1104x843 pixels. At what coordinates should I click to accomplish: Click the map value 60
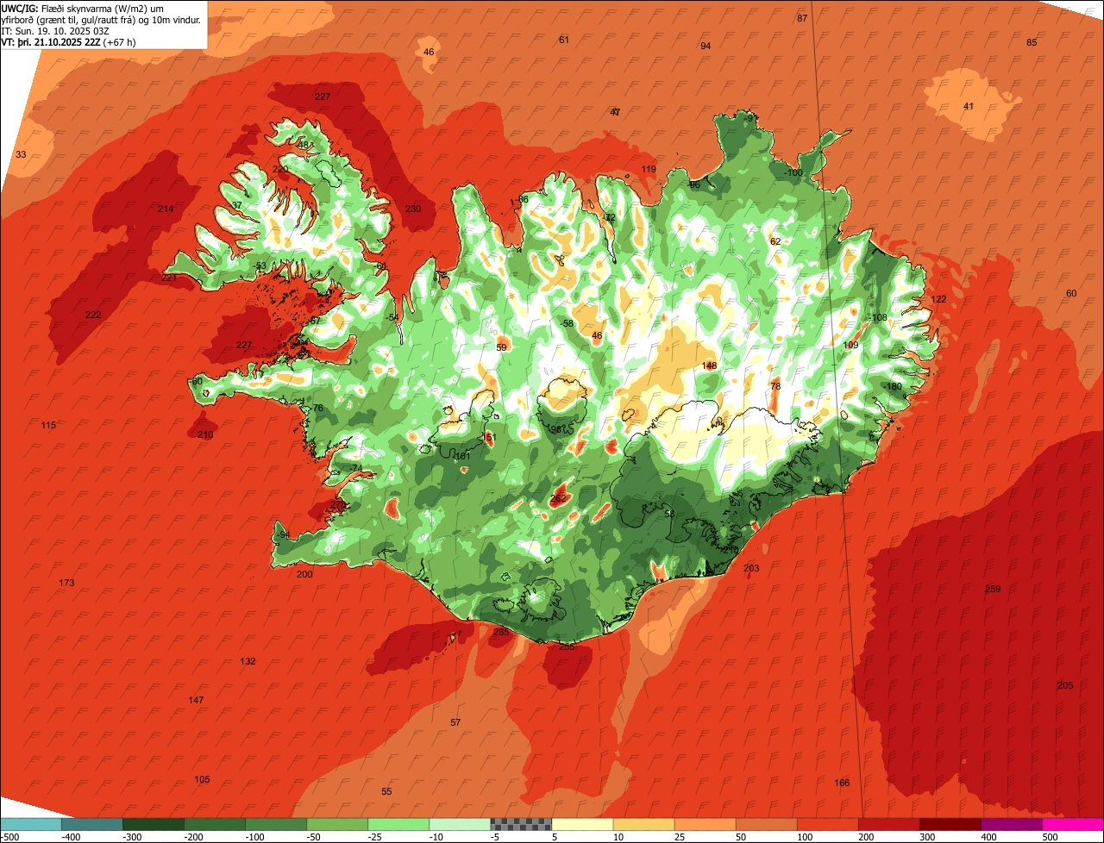click(1071, 293)
